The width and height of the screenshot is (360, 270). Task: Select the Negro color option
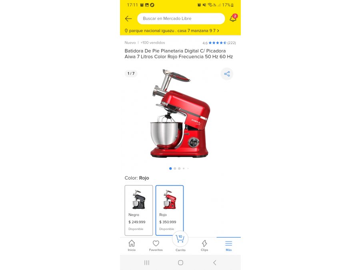(139, 210)
